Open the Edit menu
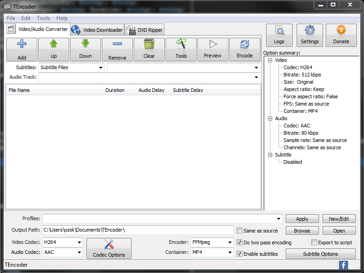 point(26,18)
